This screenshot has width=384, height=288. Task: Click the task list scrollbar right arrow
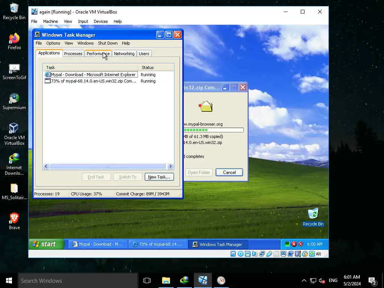tap(171, 166)
